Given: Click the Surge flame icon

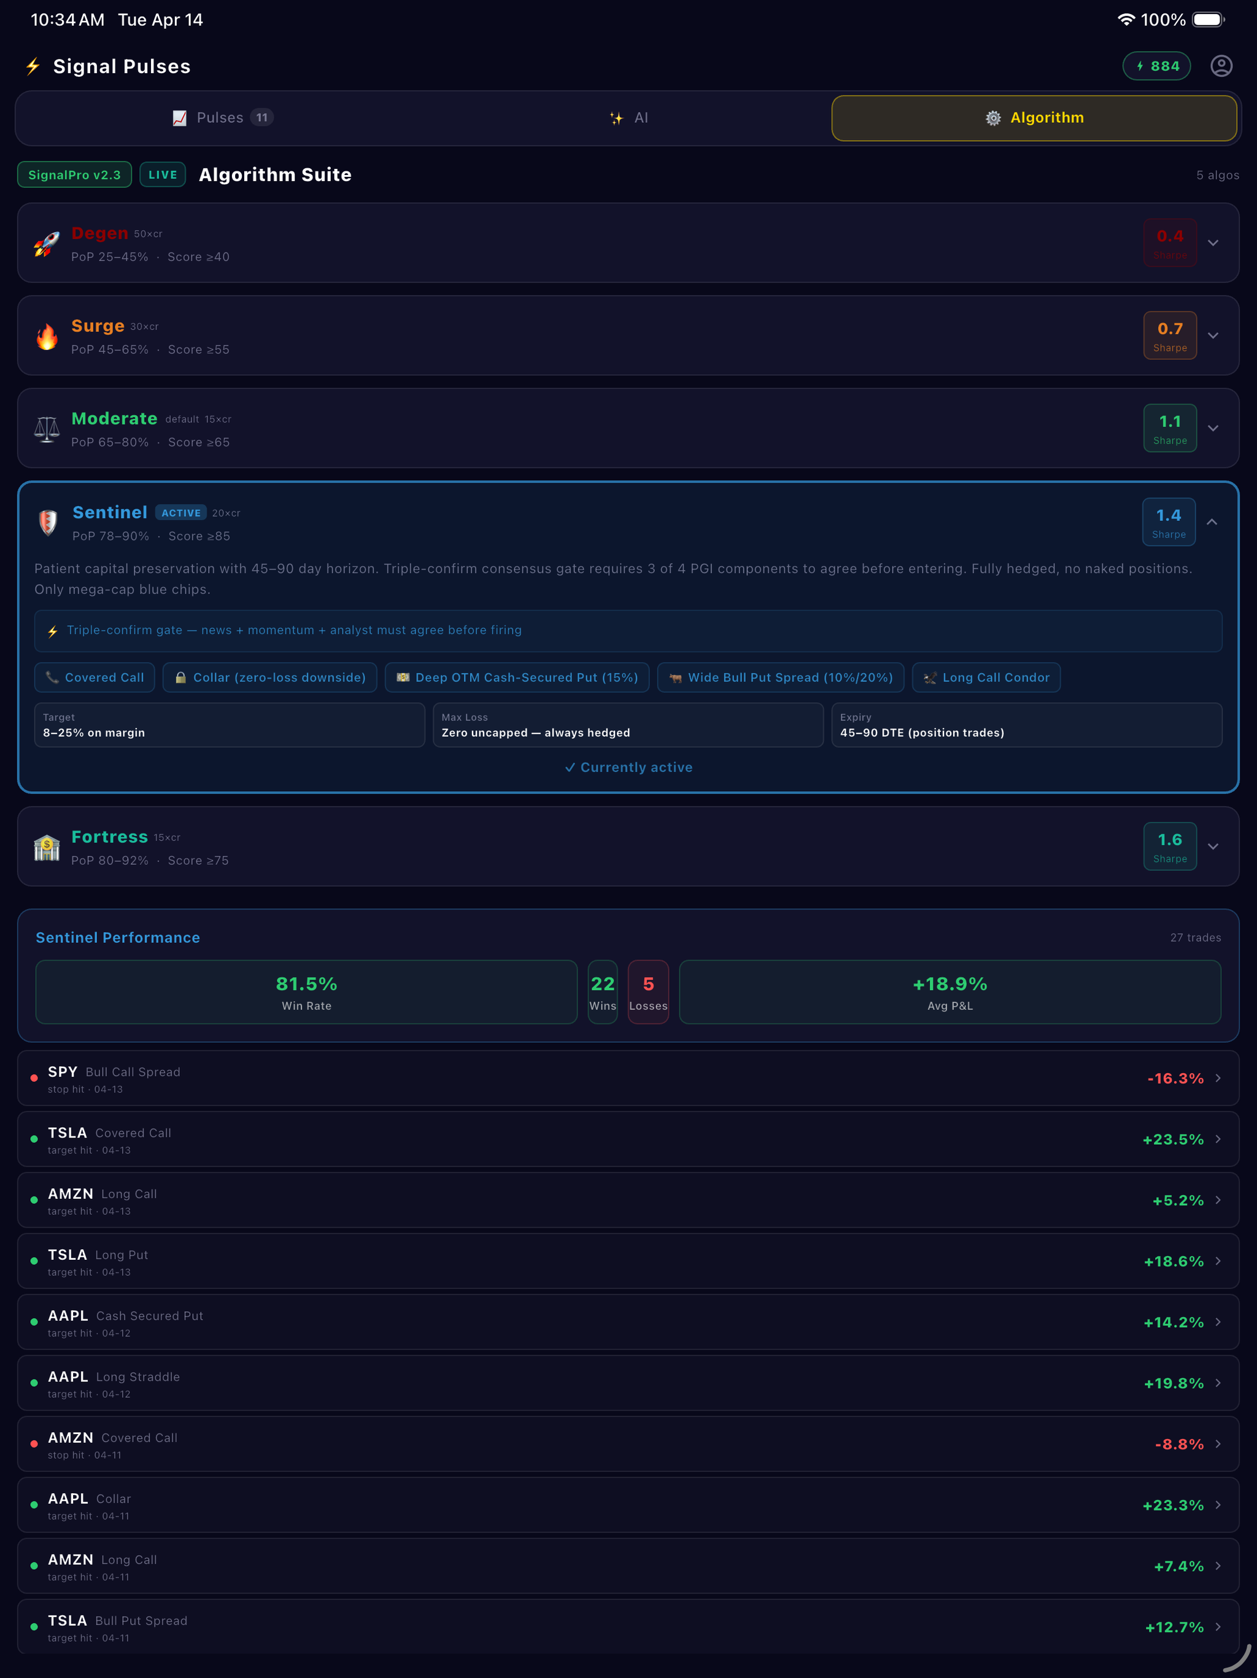Looking at the screenshot, I should pyautogui.click(x=46, y=336).
